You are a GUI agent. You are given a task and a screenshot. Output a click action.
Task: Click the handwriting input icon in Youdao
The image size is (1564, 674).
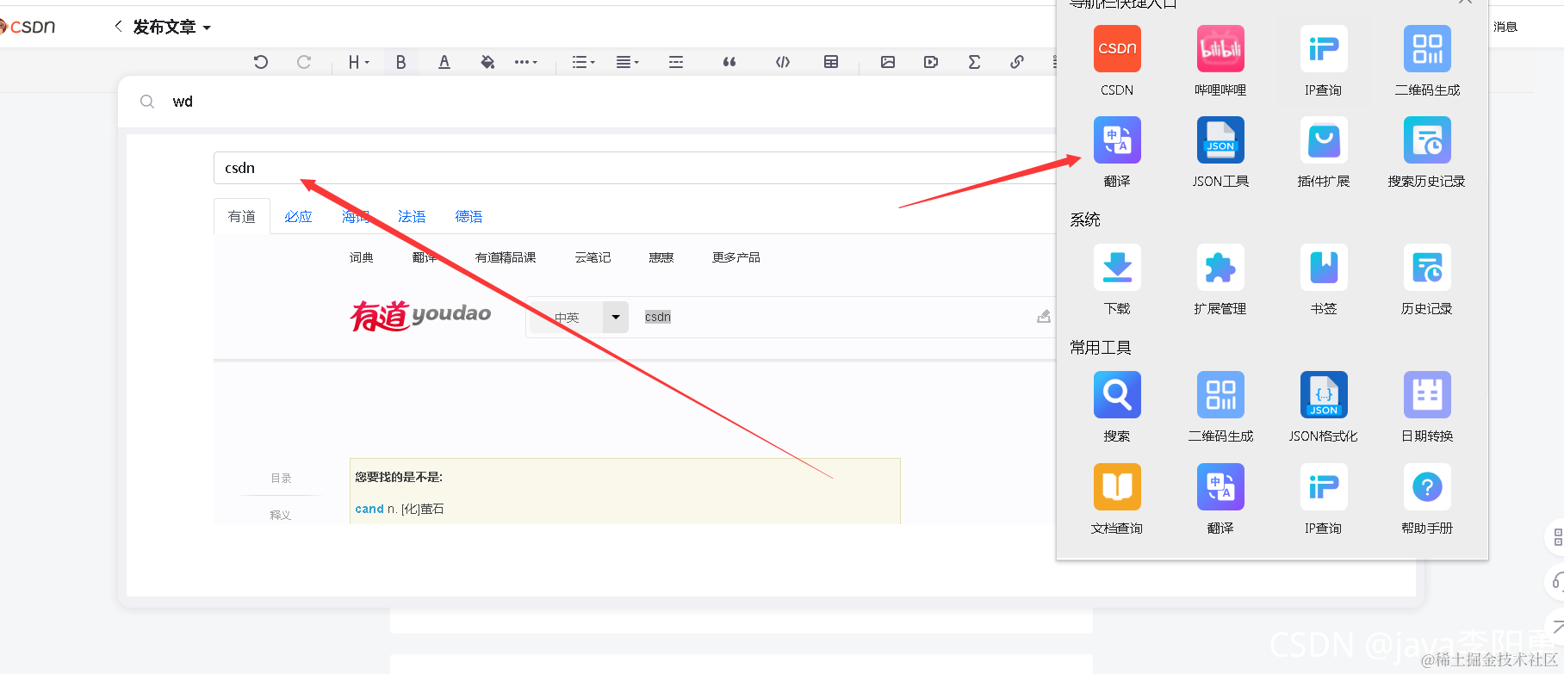(x=1044, y=317)
